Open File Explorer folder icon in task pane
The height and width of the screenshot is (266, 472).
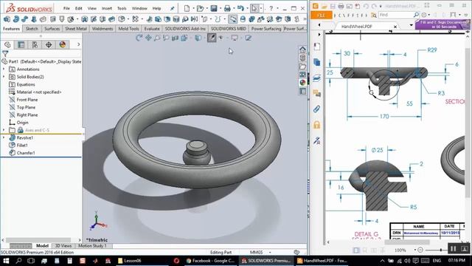point(302,66)
